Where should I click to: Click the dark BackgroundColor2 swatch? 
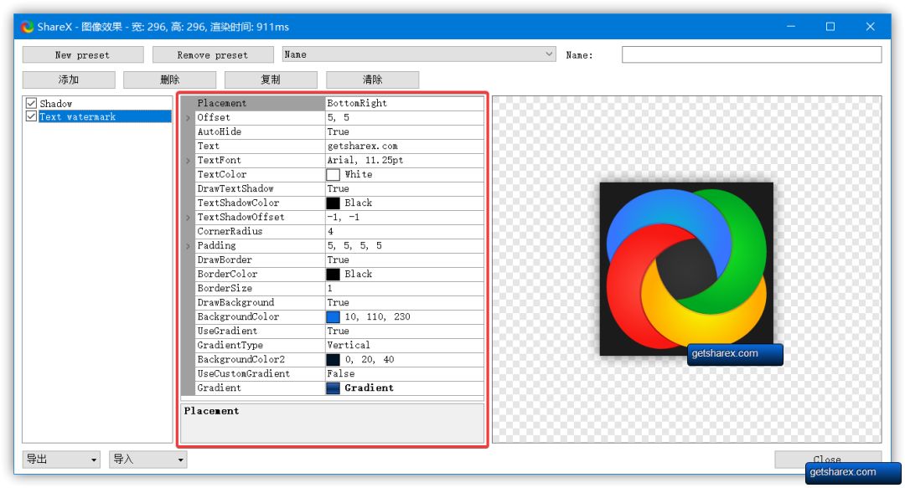(333, 359)
